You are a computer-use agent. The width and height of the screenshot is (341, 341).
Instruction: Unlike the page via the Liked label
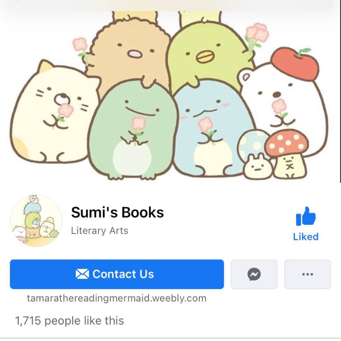point(306,236)
